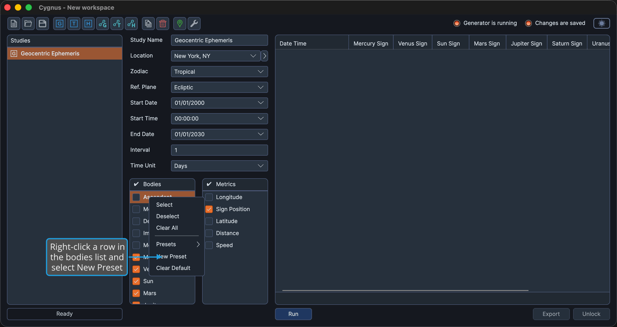Click the Study Name input field

pyautogui.click(x=220, y=40)
